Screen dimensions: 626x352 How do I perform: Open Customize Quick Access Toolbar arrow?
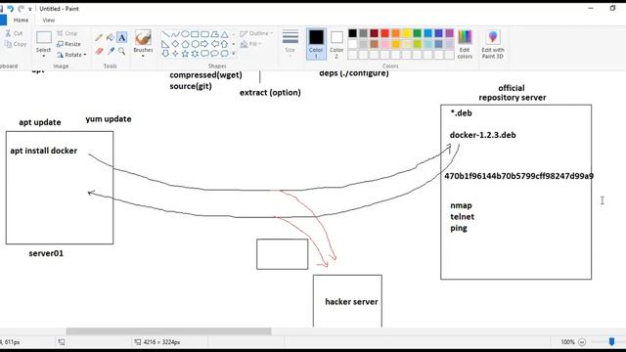coord(30,9)
